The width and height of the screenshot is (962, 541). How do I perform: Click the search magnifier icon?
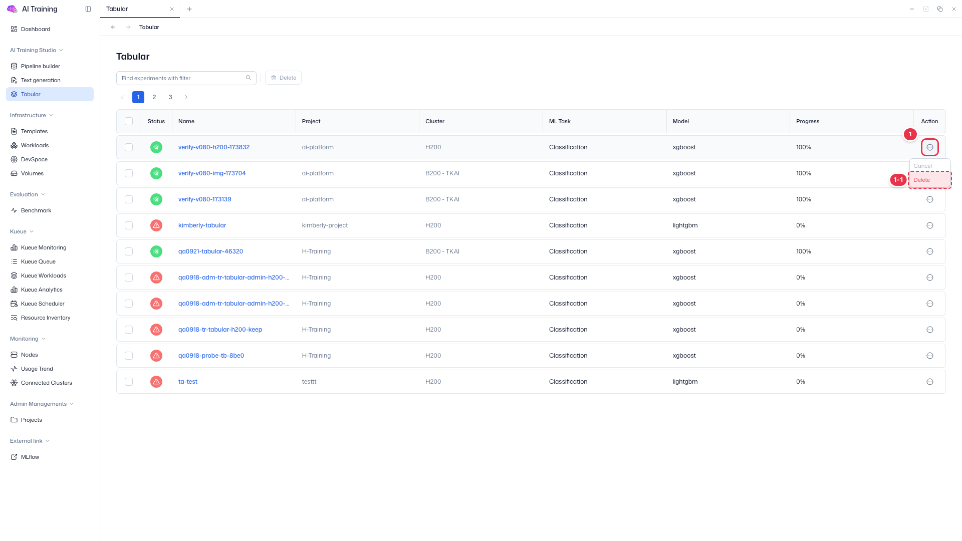[249, 78]
